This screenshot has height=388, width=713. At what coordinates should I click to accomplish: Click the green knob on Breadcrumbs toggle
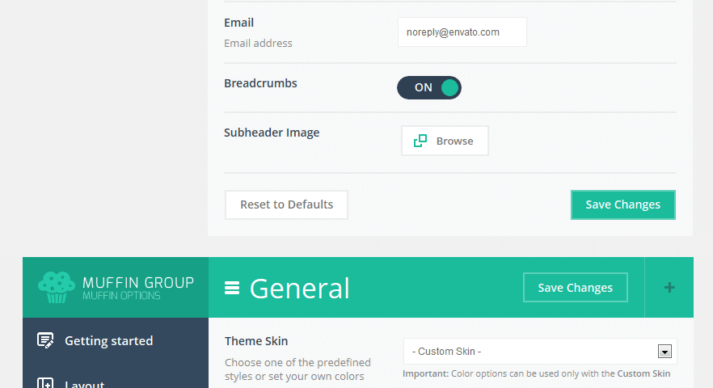click(449, 87)
